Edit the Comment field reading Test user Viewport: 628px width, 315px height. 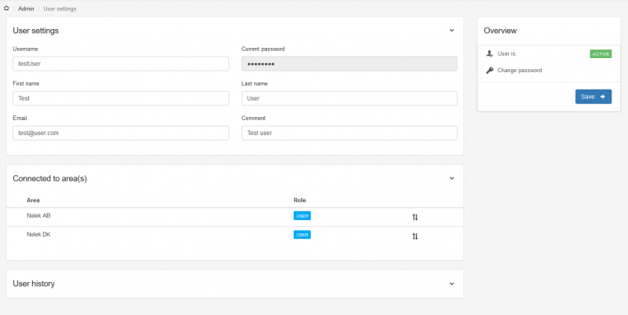349,133
